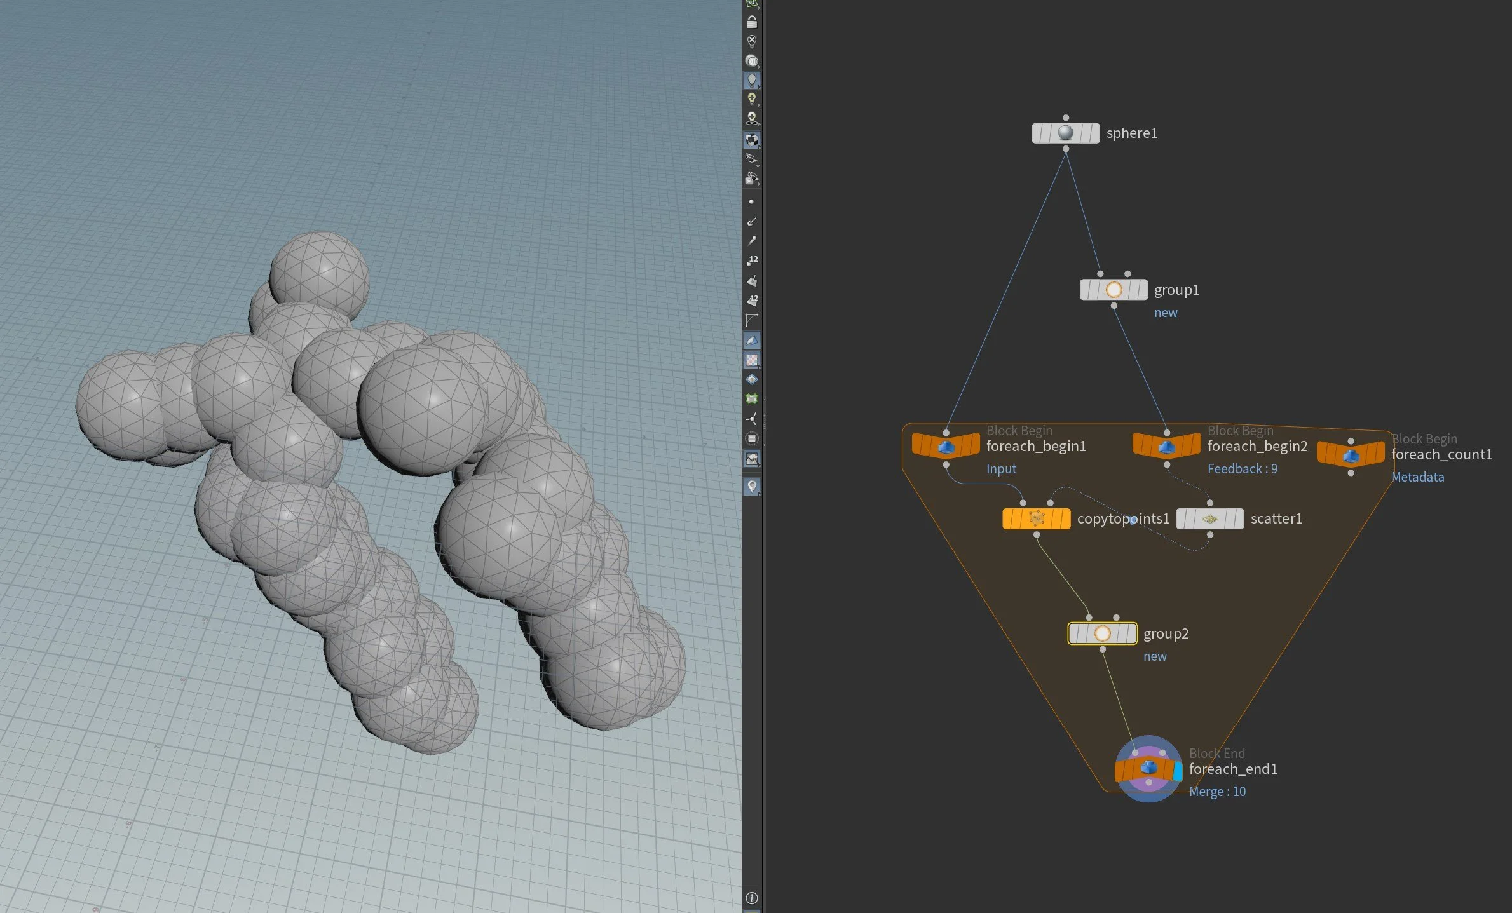Screen dimensions: 1512x913
Task: Toggle display of points
Action: [x=751, y=201]
